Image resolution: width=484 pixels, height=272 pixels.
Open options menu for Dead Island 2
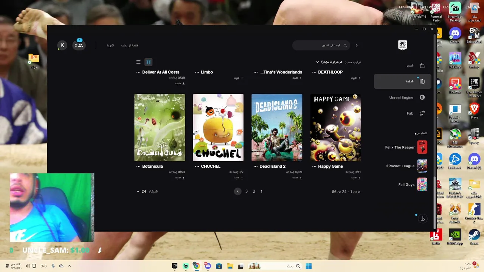tap(255, 166)
